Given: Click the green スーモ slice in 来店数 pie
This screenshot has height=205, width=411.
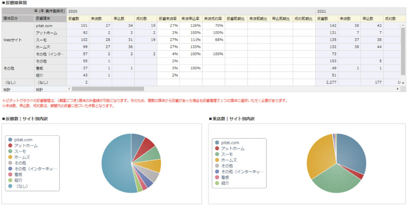Looking at the screenshot, I should click(x=337, y=179).
